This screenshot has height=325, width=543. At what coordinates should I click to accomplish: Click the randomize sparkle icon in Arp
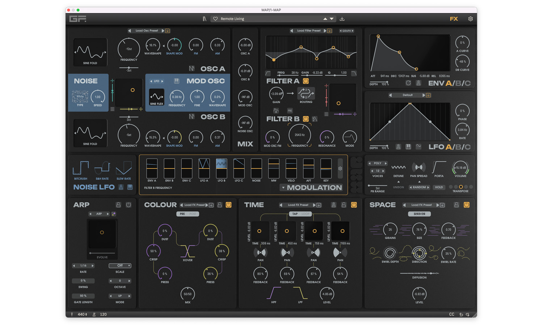click(x=114, y=214)
